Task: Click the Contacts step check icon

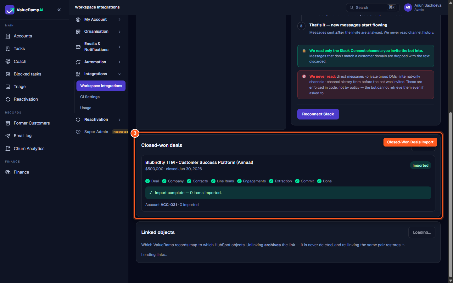Action: pyautogui.click(x=189, y=181)
